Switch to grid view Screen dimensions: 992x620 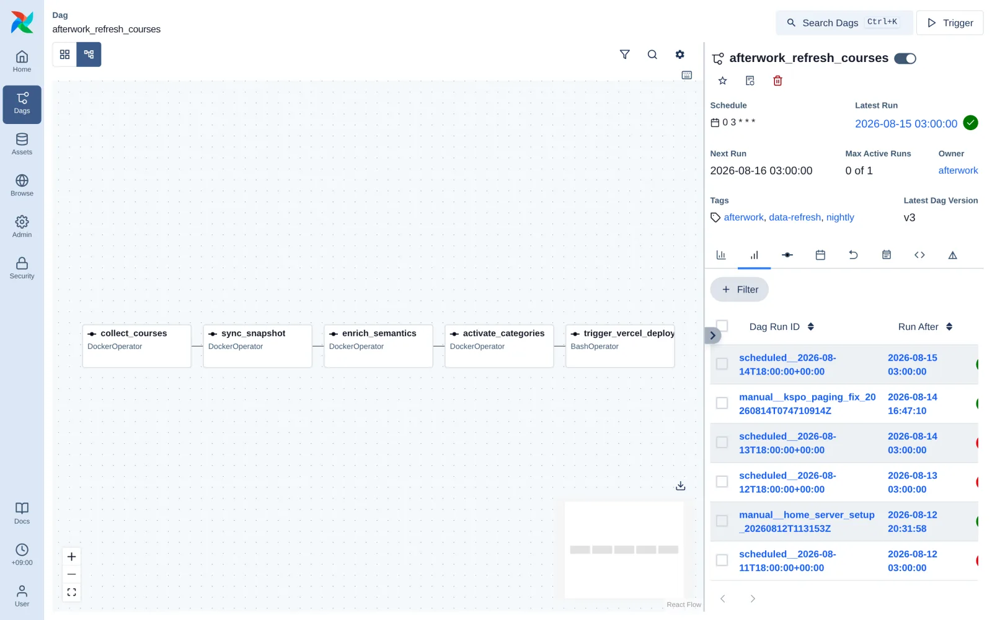pos(64,55)
